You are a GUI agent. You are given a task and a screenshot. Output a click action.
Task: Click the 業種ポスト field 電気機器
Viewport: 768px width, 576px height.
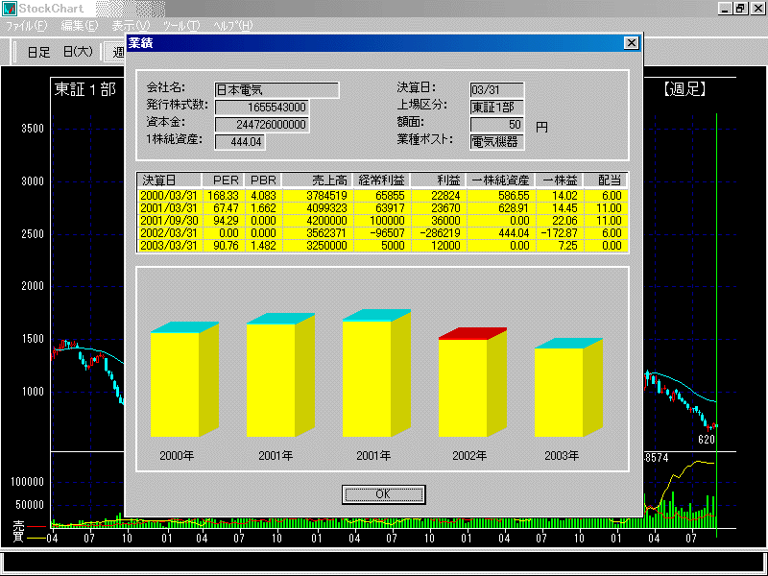click(497, 142)
